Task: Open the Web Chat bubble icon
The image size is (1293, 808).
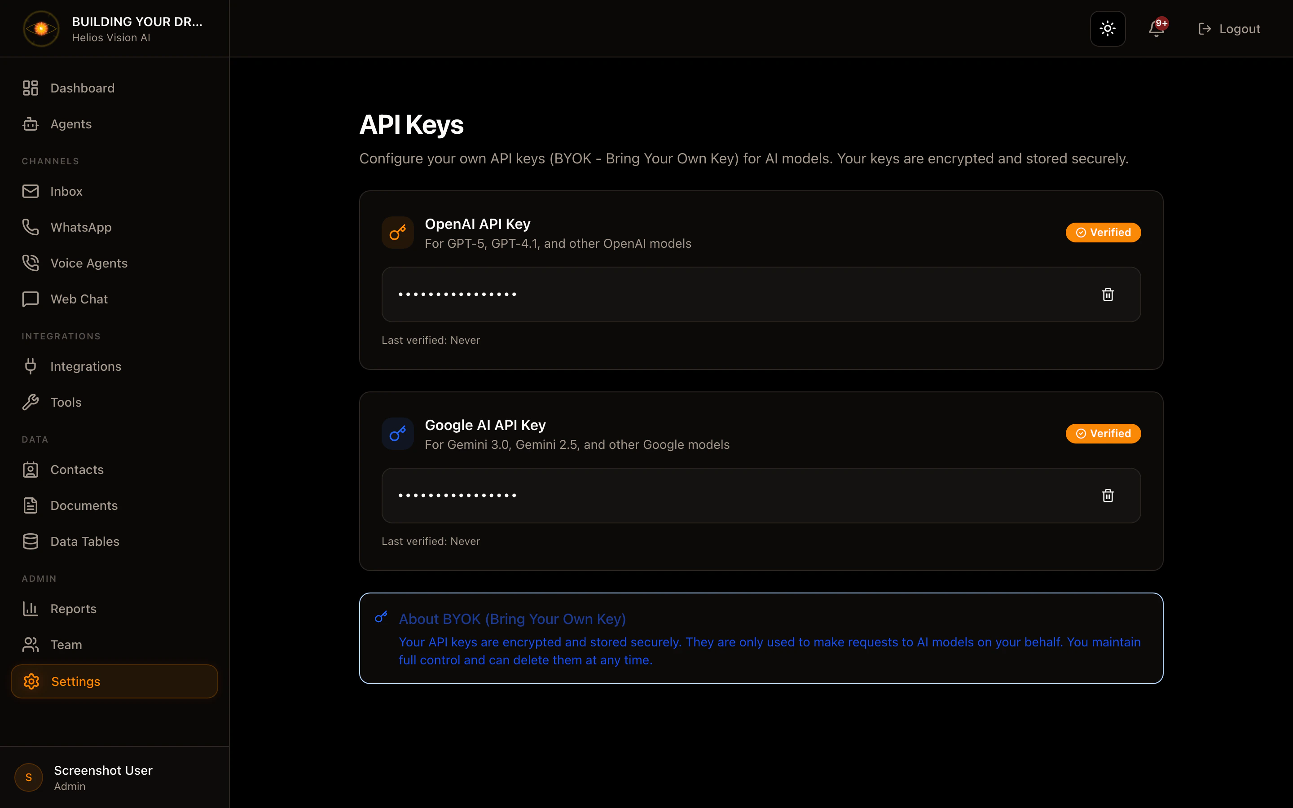Action: 31,299
